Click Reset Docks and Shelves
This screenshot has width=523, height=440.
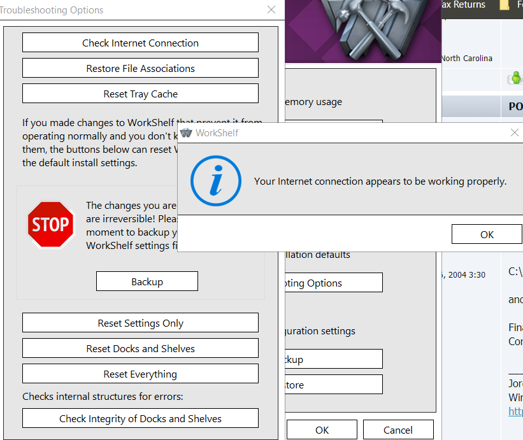pos(140,348)
